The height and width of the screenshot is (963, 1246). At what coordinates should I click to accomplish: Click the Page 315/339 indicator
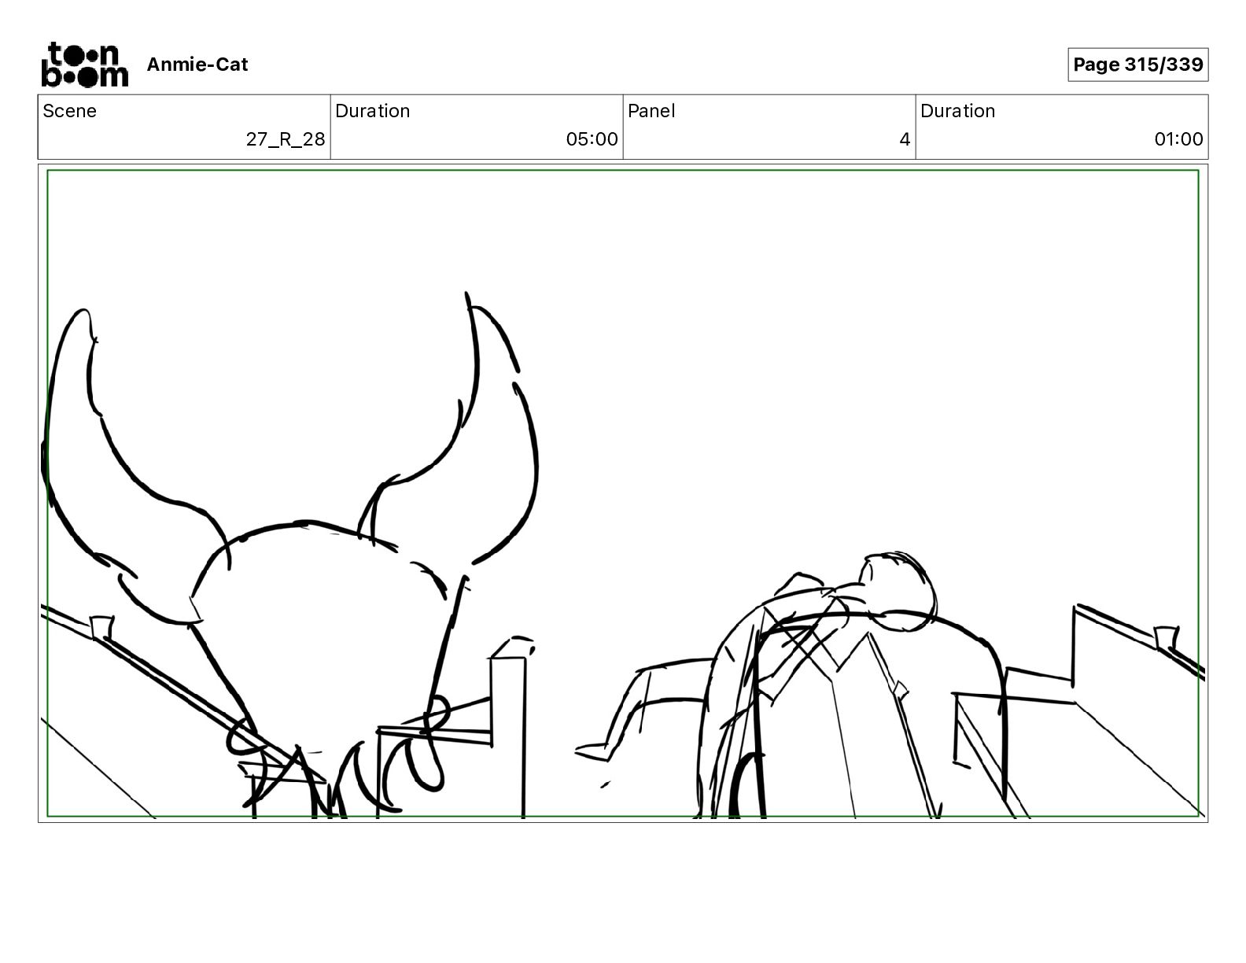[x=1137, y=65]
